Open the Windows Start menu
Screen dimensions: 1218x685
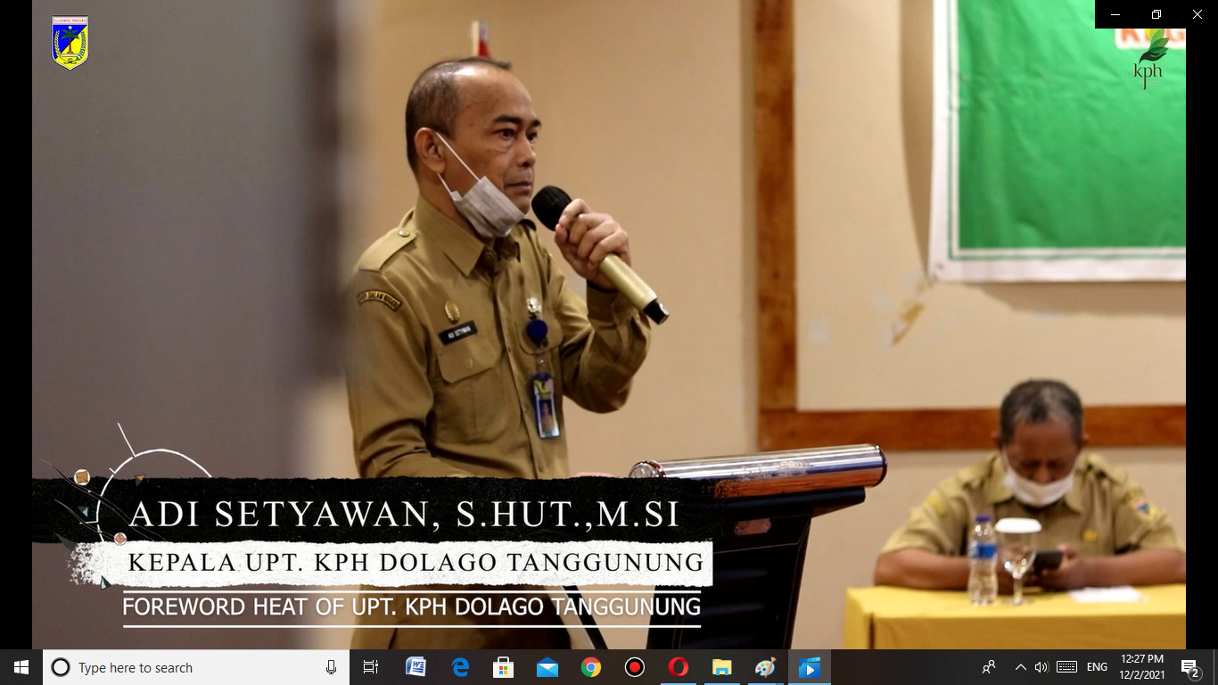pos(21,667)
